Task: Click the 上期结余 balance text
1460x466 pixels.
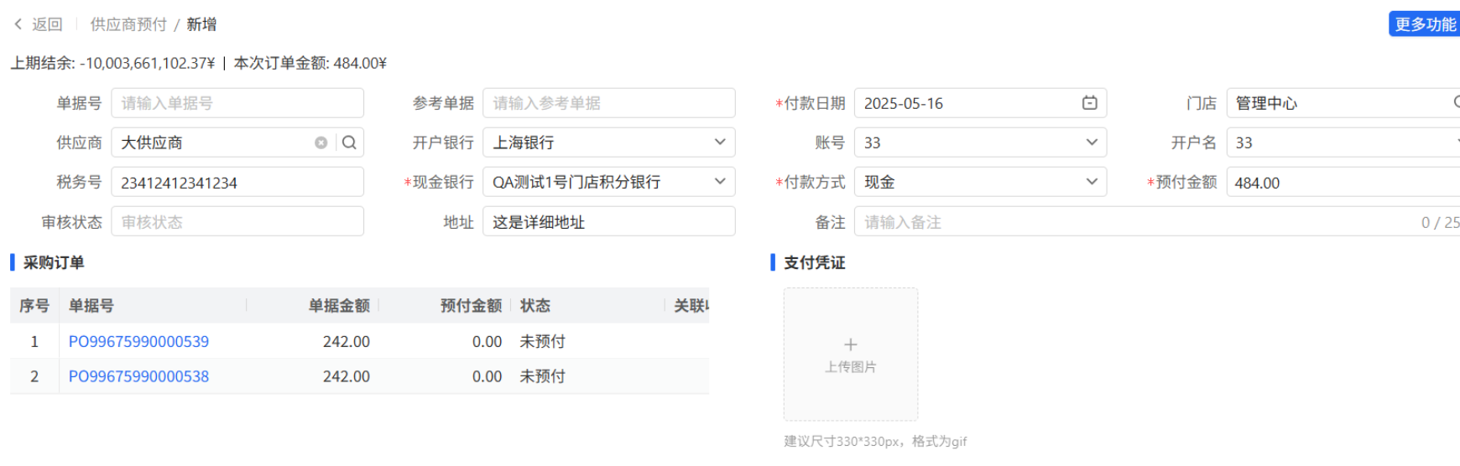Action: pos(112,63)
